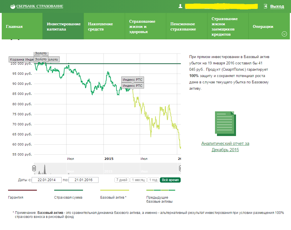Viewport: 291px width, 230px height.
Task: Click the left range slider handle
Action: (x=34, y=168)
